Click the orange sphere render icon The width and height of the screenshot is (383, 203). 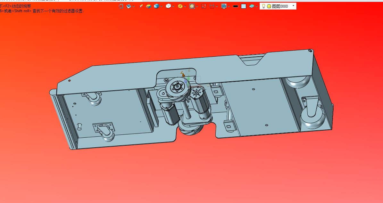180,6
